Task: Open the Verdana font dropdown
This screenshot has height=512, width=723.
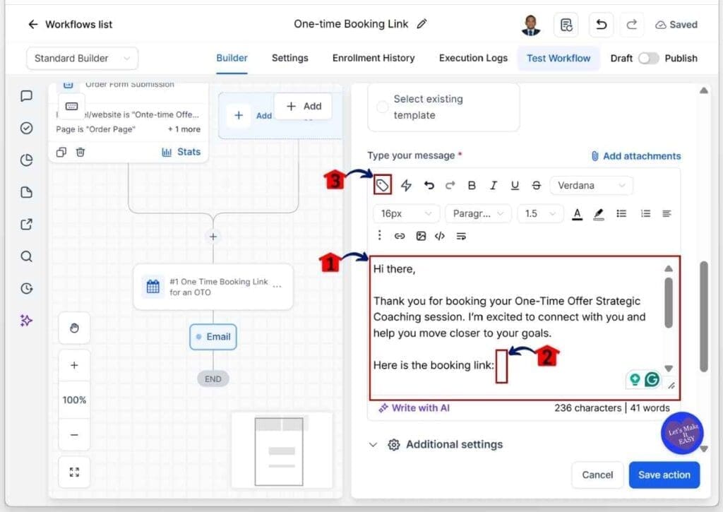Action: (x=591, y=186)
